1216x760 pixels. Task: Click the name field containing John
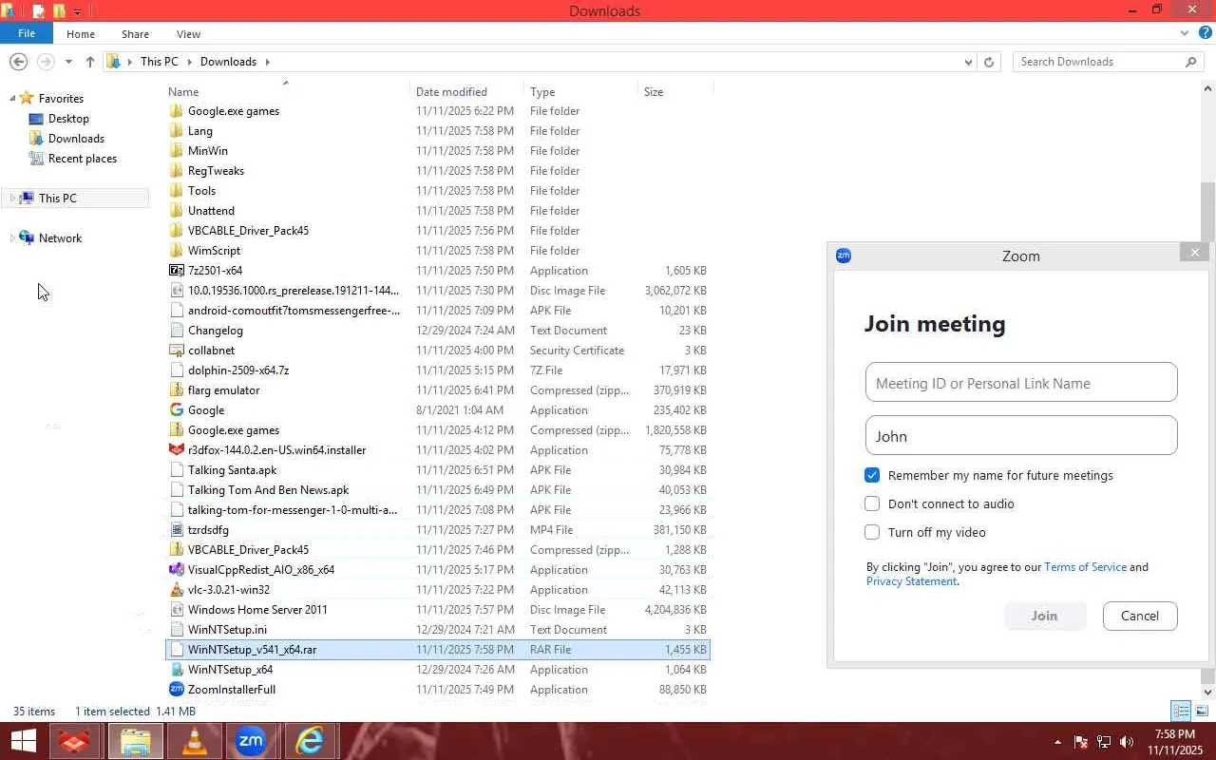[1021, 436]
